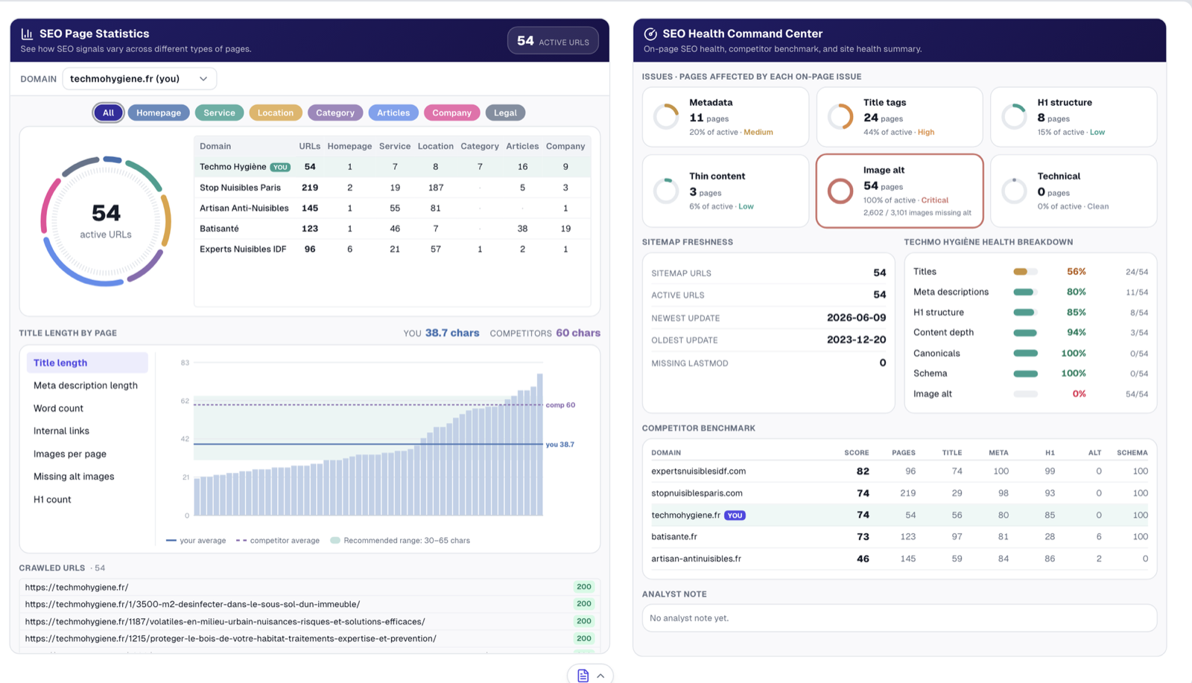Screen dimensions: 1192x683
Task: Open the Image alt critical issue card
Action: click(x=900, y=191)
